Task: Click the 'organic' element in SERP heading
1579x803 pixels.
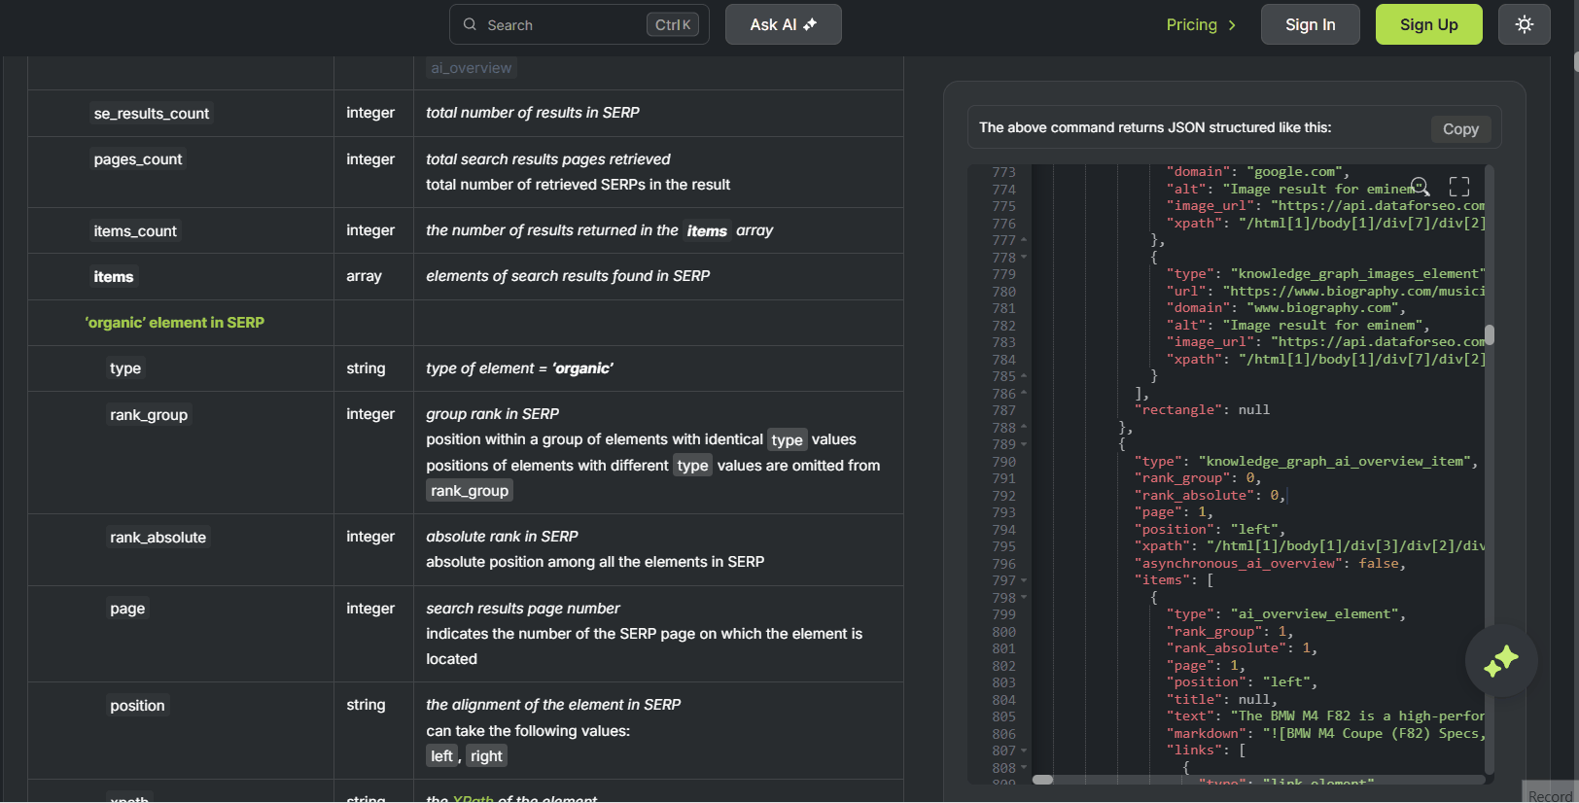Action: (x=175, y=323)
